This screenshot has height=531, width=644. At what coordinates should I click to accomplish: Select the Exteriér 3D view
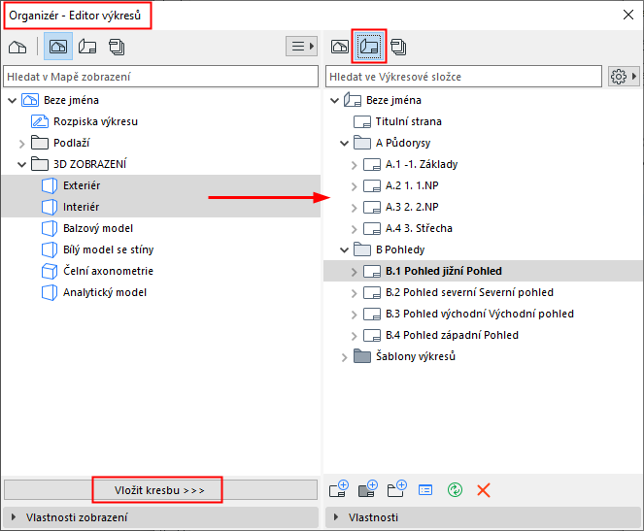pos(82,185)
